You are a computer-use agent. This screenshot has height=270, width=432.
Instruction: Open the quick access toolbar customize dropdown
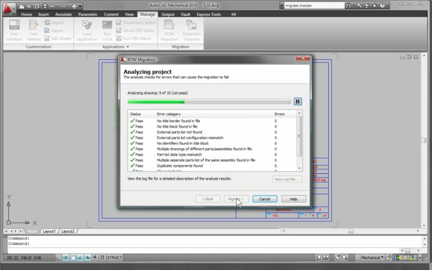80,6
